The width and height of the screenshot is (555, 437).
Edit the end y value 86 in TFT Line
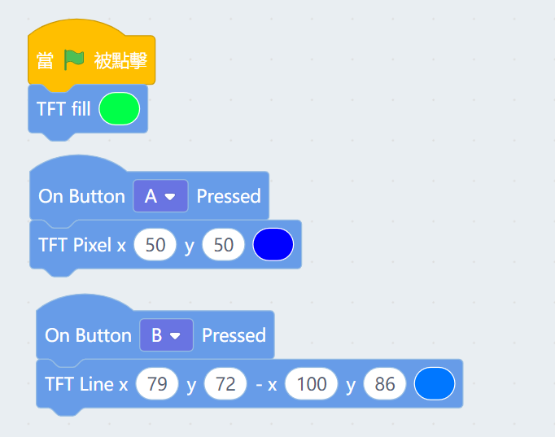[385, 384]
